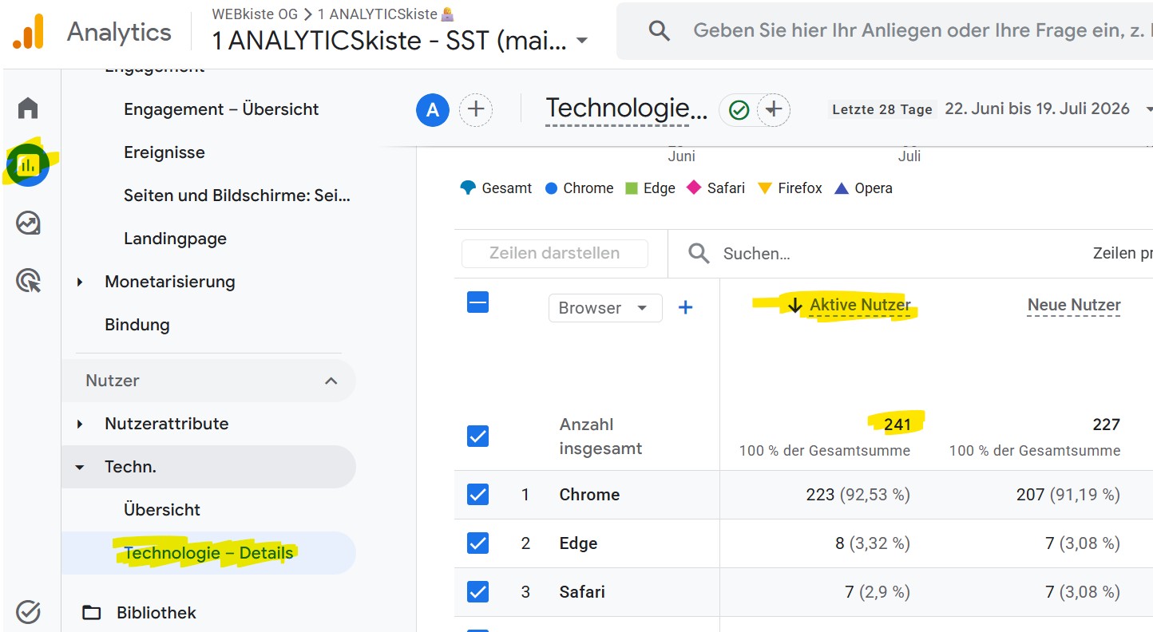Click the total new users value 227

pyautogui.click(x=1107, y=425)
